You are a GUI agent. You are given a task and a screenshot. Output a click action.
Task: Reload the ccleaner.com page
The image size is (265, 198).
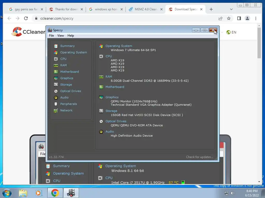coord(26,18)
